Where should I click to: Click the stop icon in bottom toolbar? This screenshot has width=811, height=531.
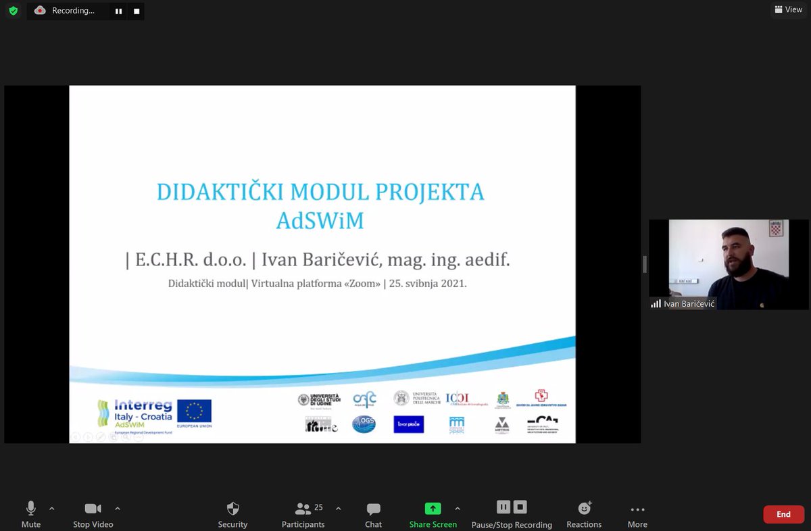(520, 507)
